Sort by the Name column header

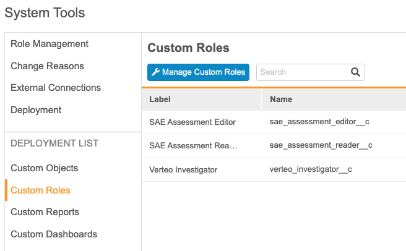(281, 99)
